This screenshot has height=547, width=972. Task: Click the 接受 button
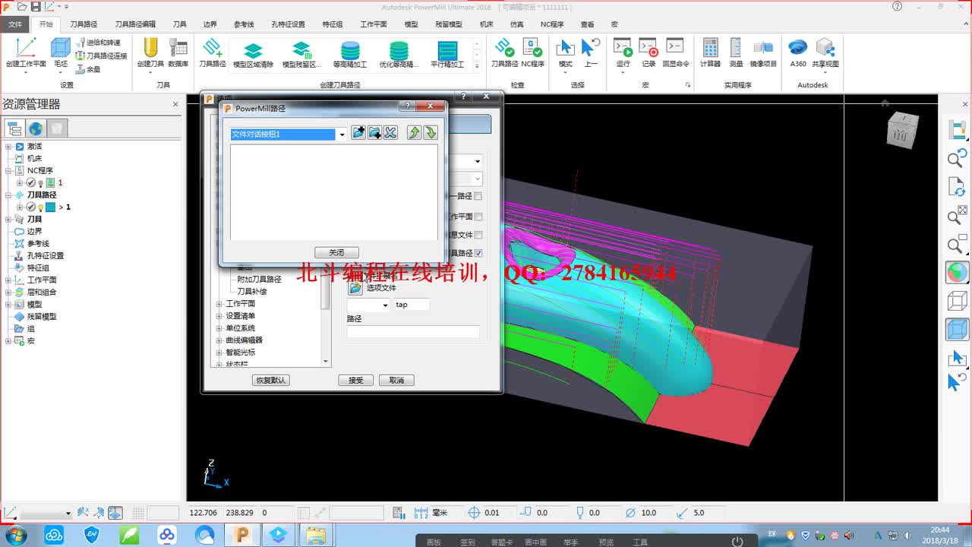coord(355,380)
